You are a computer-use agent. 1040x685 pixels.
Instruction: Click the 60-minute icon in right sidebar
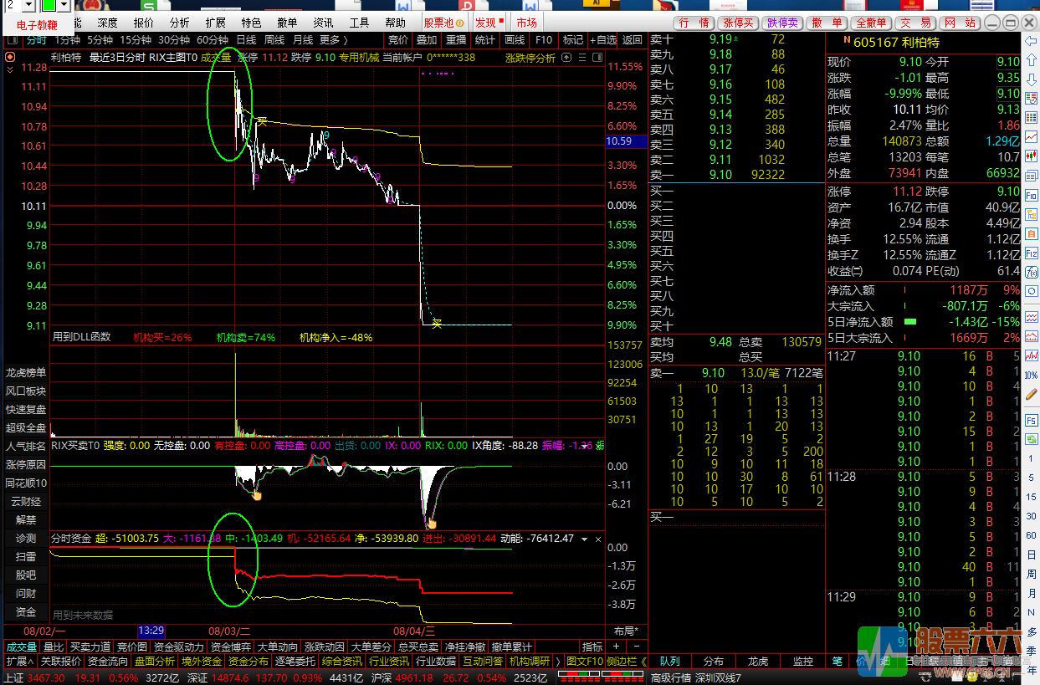[1032, 534]
